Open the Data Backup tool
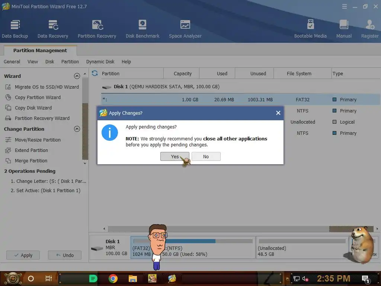Image resolution: width=381 pixels, height=286 pixels. (x=15, y=29)
